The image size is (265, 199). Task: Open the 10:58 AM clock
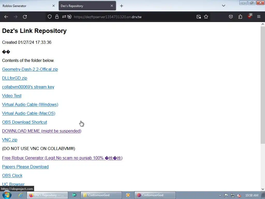point(252,195)
